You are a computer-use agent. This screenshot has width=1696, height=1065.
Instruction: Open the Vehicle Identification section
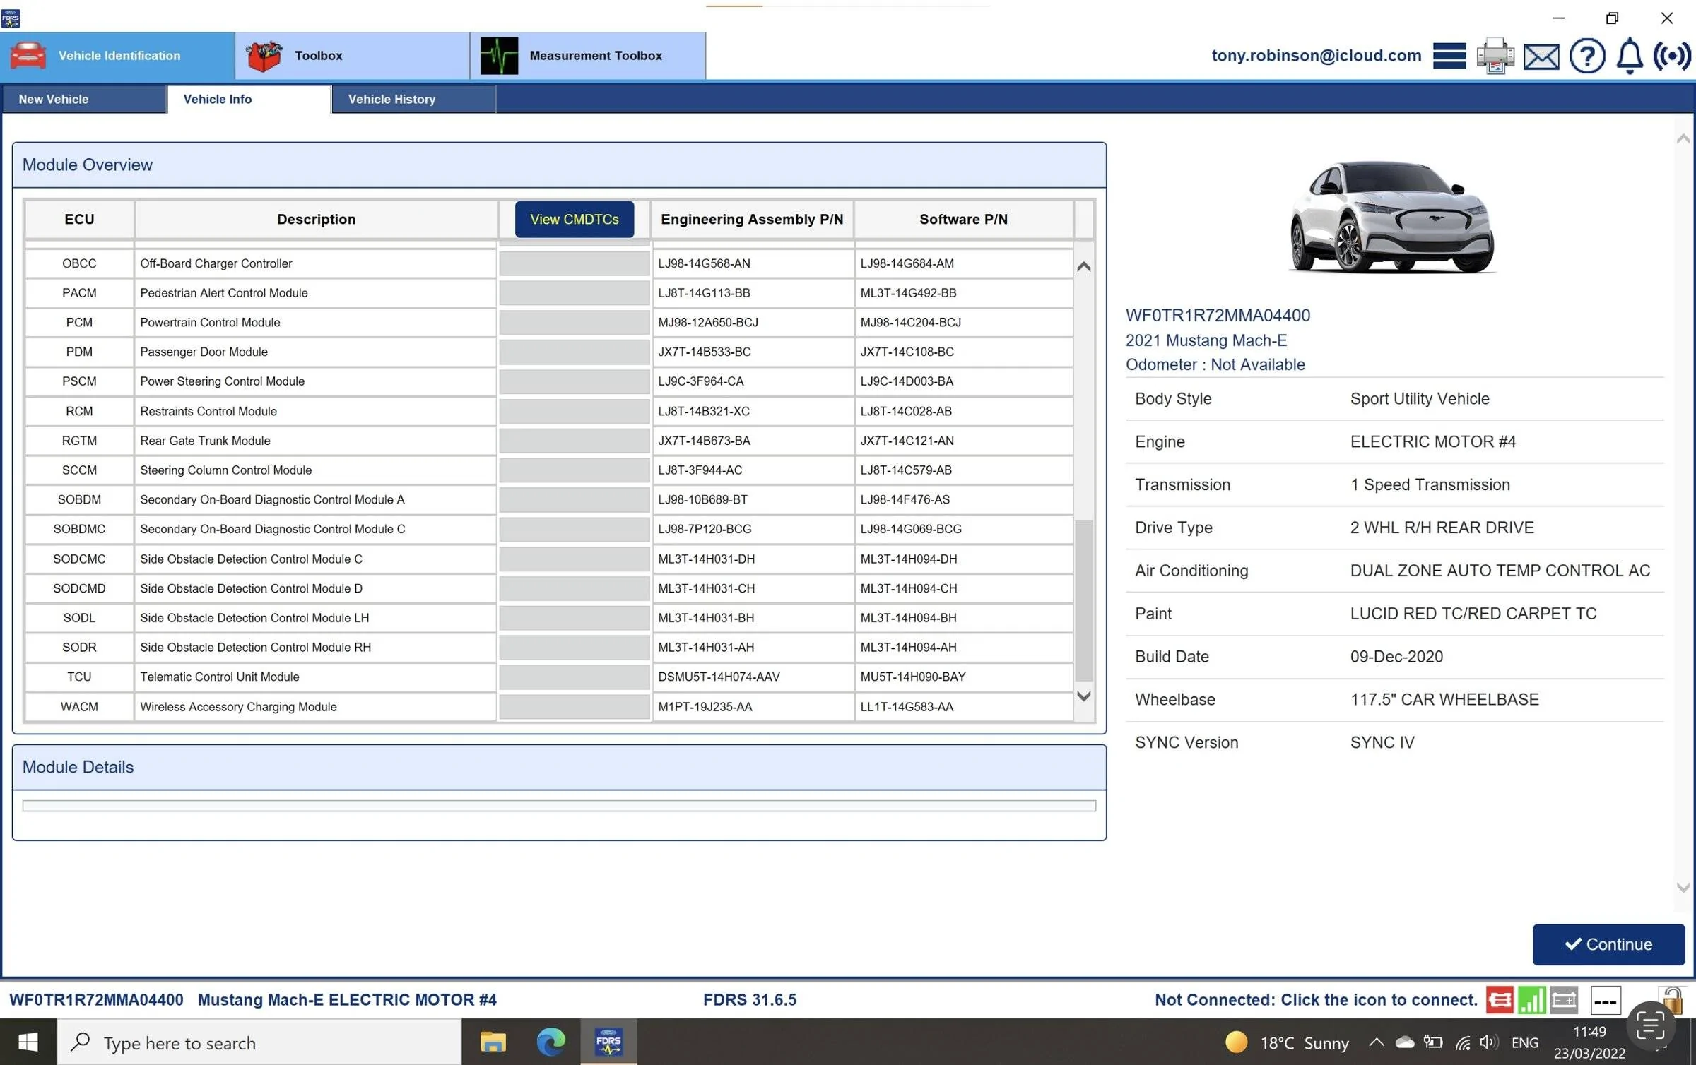[x=117, y=56]
